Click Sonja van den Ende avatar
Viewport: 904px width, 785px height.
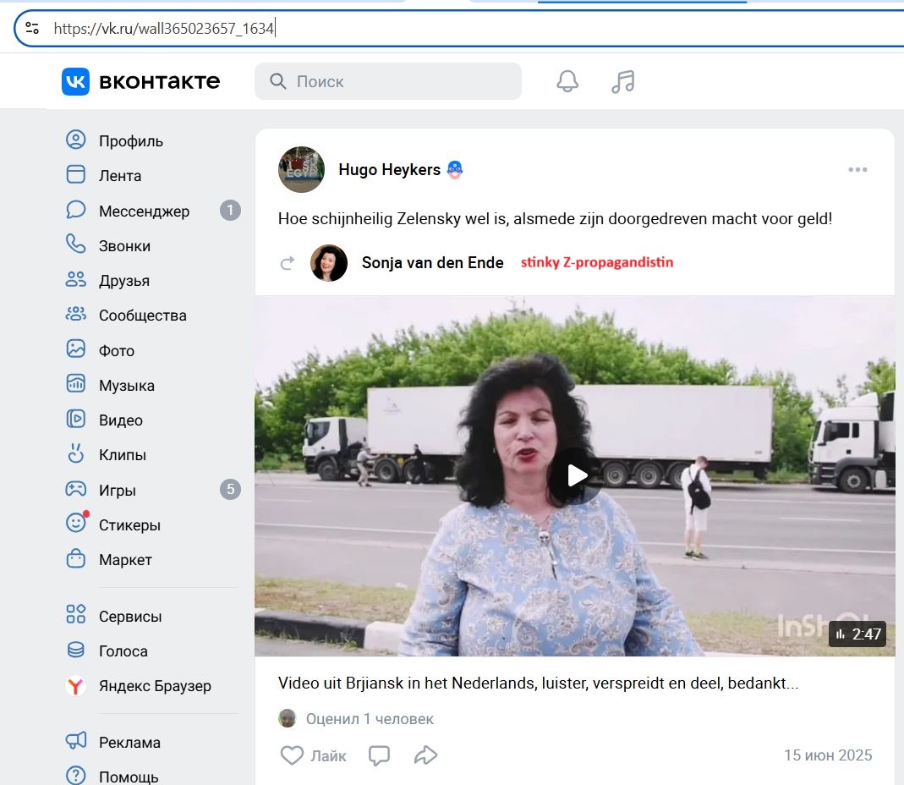329,263
